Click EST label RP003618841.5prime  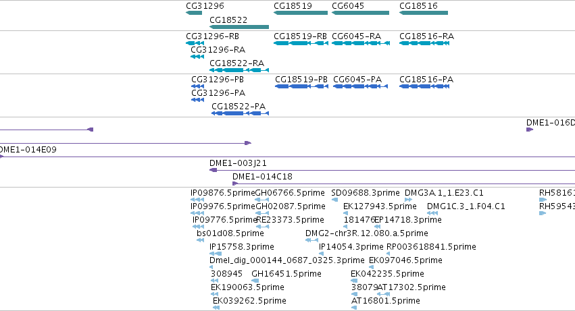click(x=431, y=248)
